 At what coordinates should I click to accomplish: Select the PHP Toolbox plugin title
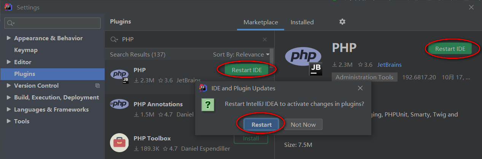pos(152,138)
